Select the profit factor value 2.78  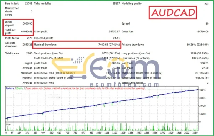(30, 38)
